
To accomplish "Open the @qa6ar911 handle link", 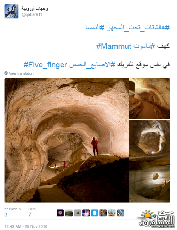I will (32, 14).
